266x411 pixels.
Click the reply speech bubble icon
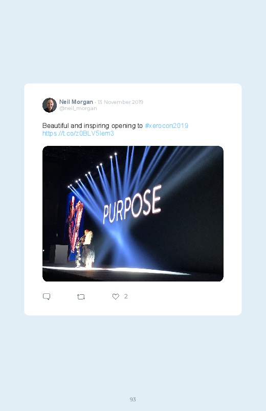click(x=47, y=296)
